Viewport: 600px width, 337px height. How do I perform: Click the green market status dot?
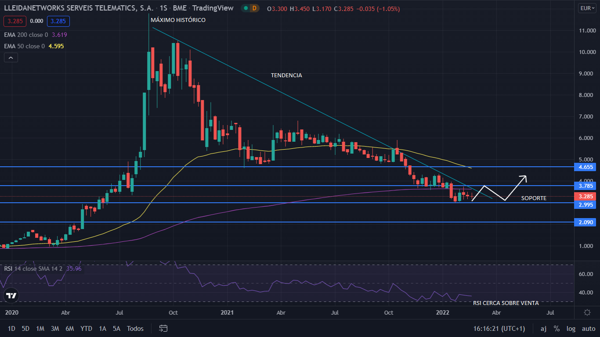[246, 8]
